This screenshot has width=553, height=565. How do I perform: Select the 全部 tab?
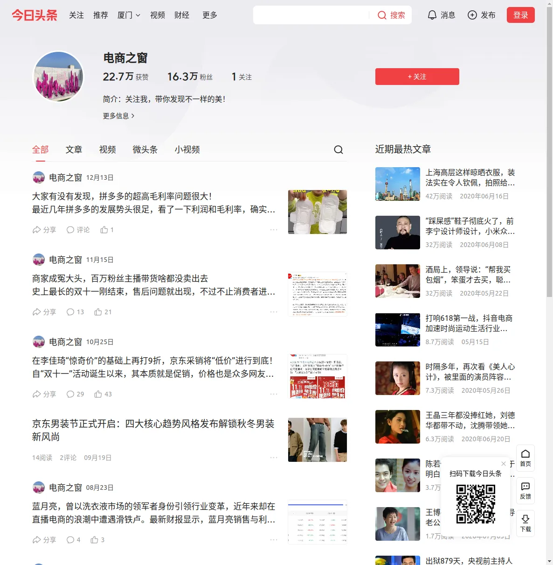(x=41, y=149)
